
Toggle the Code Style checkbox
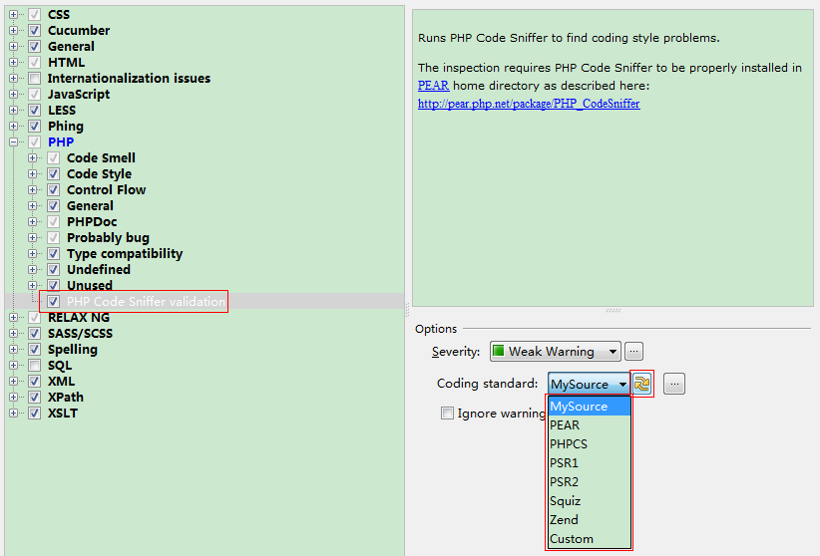(53, 174)
